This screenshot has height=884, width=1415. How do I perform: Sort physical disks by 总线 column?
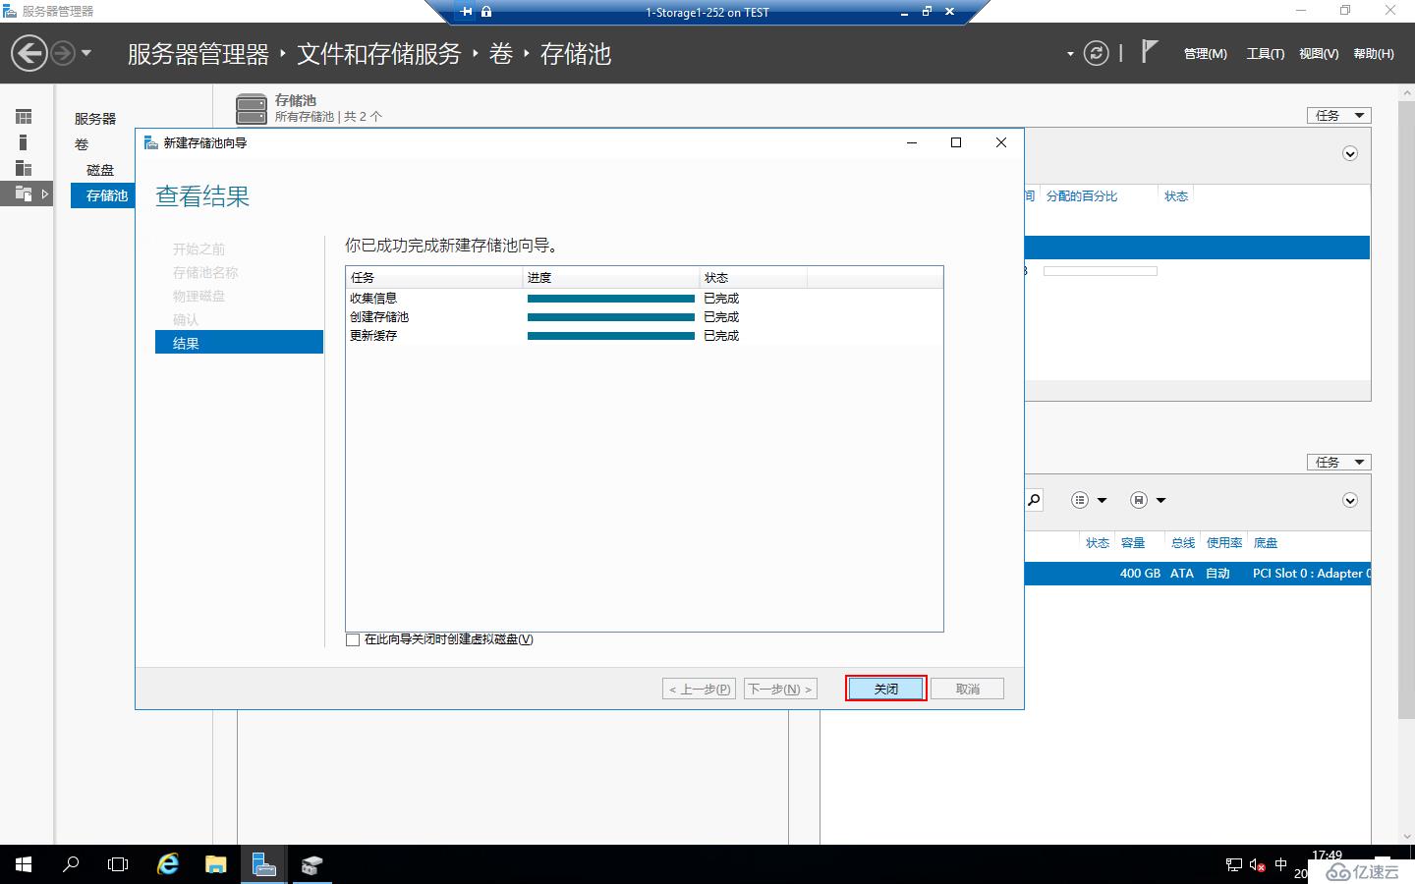coord(1183,543)
